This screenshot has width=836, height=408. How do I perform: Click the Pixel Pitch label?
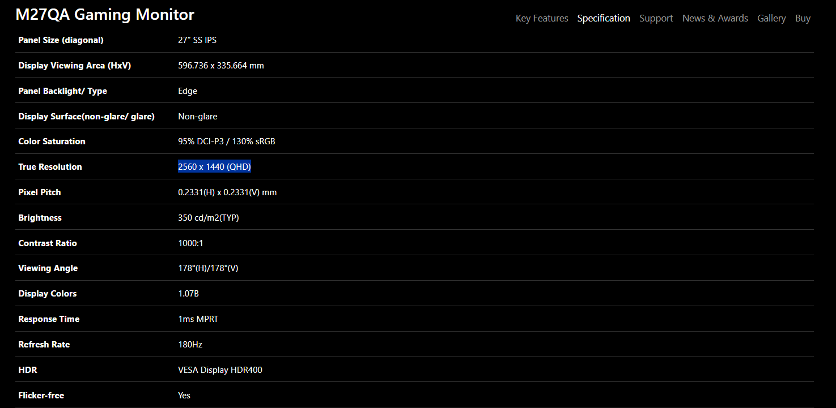pyautogui.click(x=39, y=192)
